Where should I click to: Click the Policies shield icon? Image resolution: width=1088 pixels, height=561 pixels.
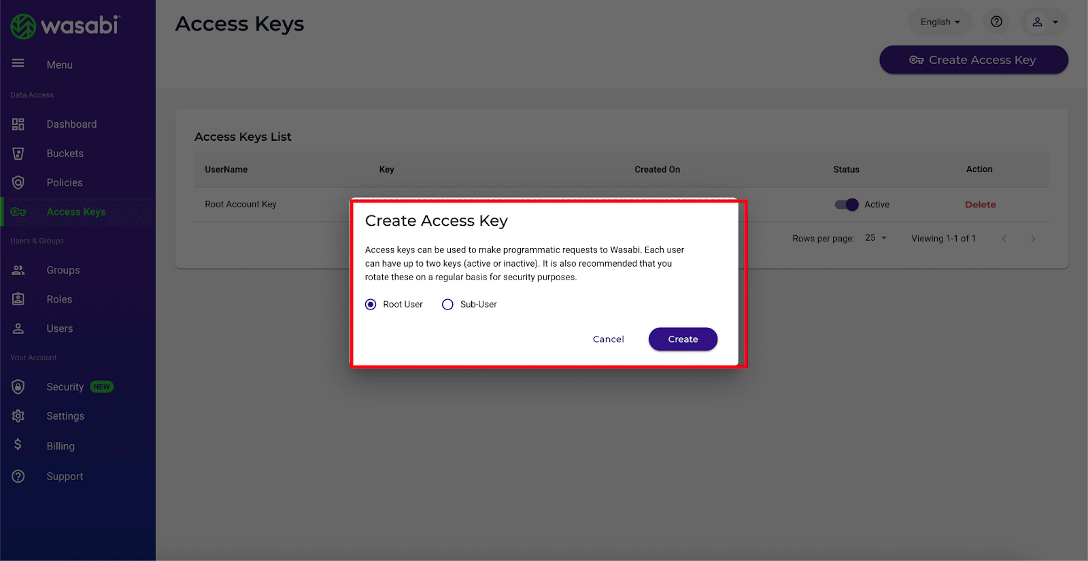[x=18, y=183]
